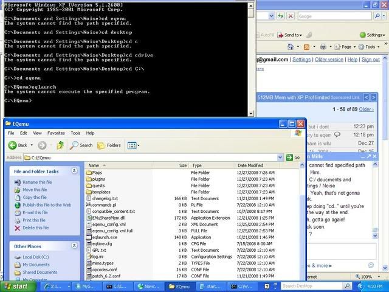Click the Forward arrow in the EQemu toolbar
Image resolution: width=389 pixels, height=292 pixels.
tap(42, 145)
